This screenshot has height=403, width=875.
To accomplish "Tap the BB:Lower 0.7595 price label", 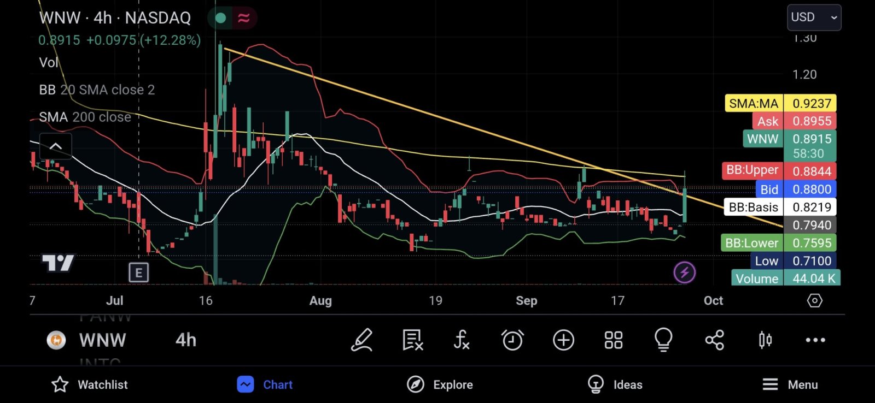I will 778,242.
